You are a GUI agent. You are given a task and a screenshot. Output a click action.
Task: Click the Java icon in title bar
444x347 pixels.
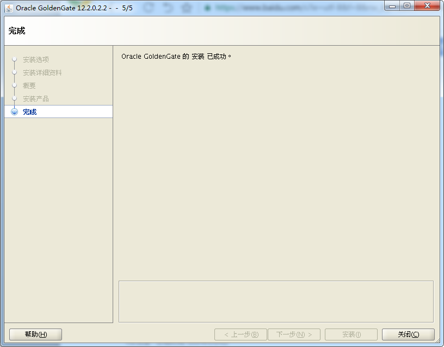pos(9,8)
